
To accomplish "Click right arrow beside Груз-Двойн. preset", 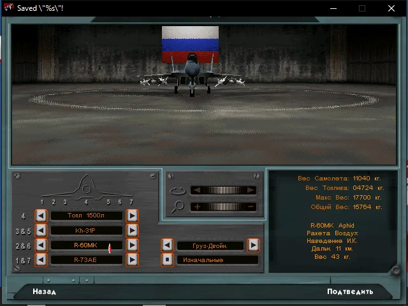I will click(x=253, y=245).
